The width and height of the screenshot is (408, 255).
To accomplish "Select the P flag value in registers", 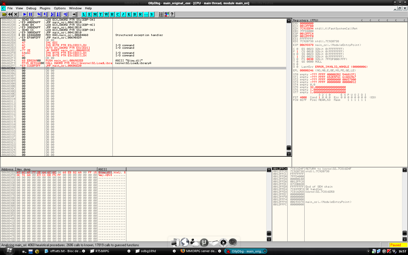I will click(297, 52).
